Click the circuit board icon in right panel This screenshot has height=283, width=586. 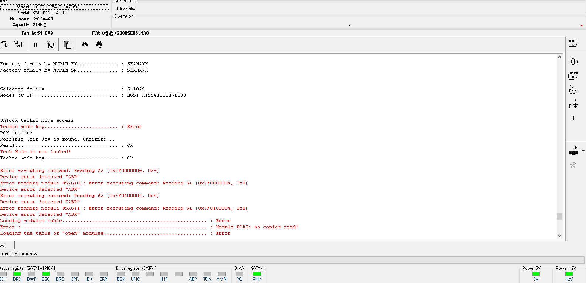coord(573,76)
